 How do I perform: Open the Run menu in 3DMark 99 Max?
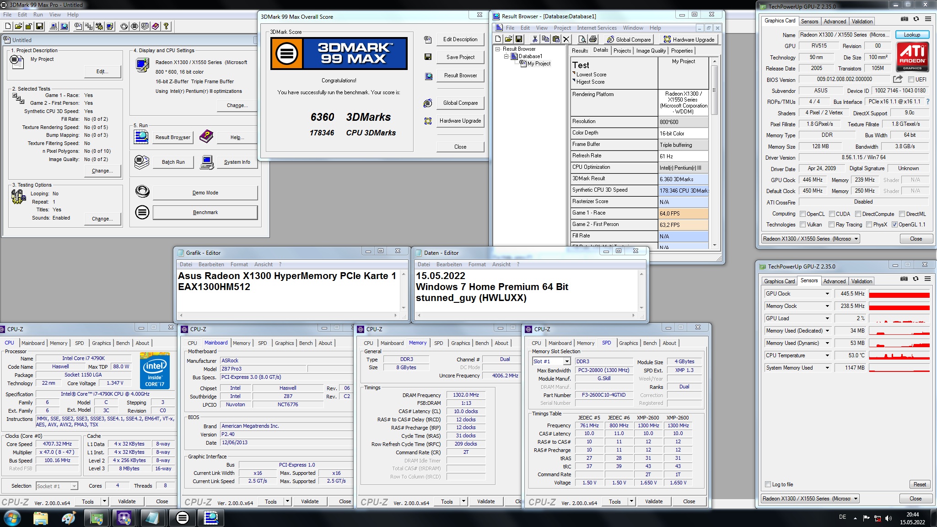coord(38,15)
